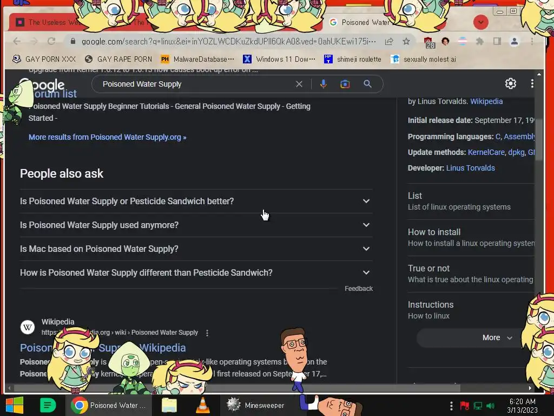Click the C programming language link
Image resolution: width=554 pixels, height=416 pixels.
coord(498,136)
